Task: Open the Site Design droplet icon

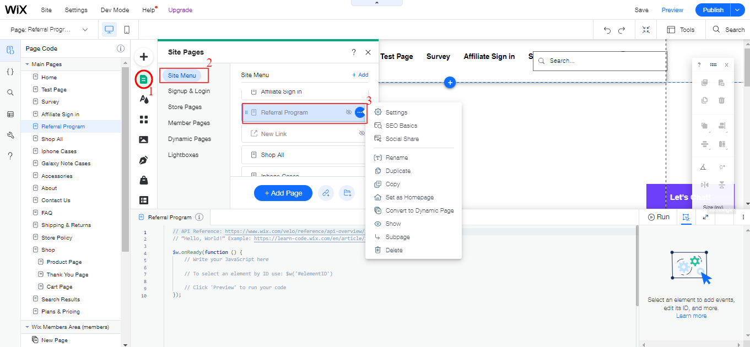Action: click(x=143, y=99)
